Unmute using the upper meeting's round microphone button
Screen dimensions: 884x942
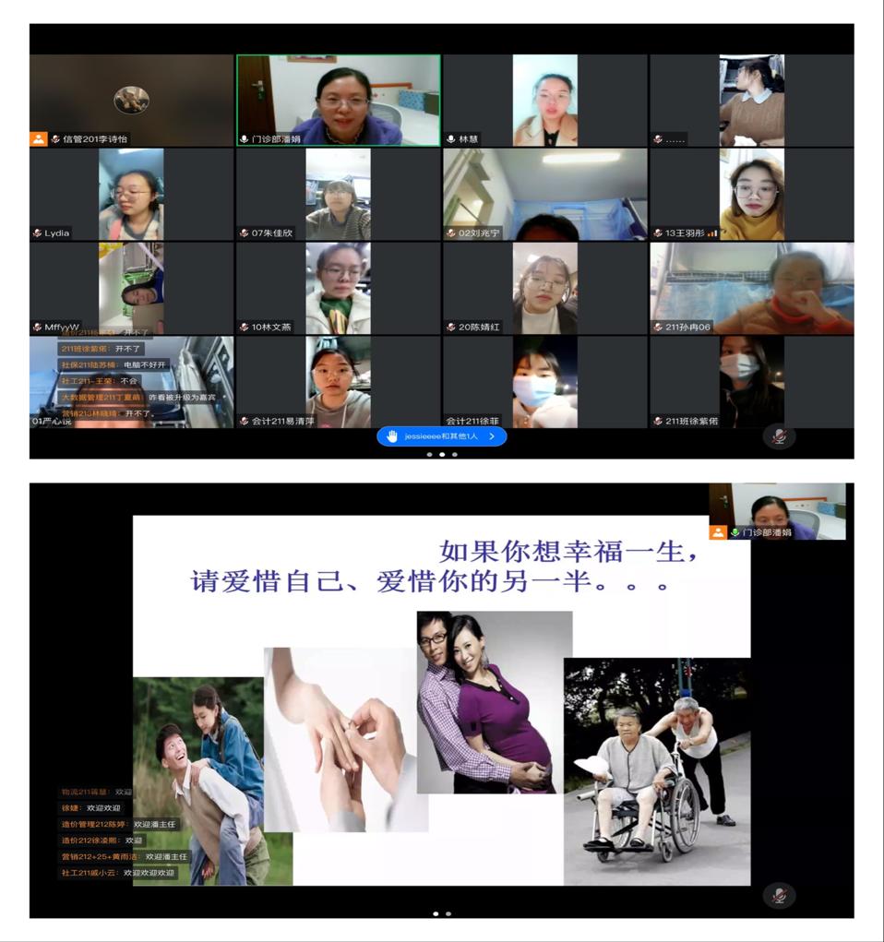pos(779,435)
